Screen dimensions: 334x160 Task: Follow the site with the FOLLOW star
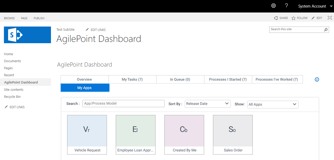tap(300, 18)
